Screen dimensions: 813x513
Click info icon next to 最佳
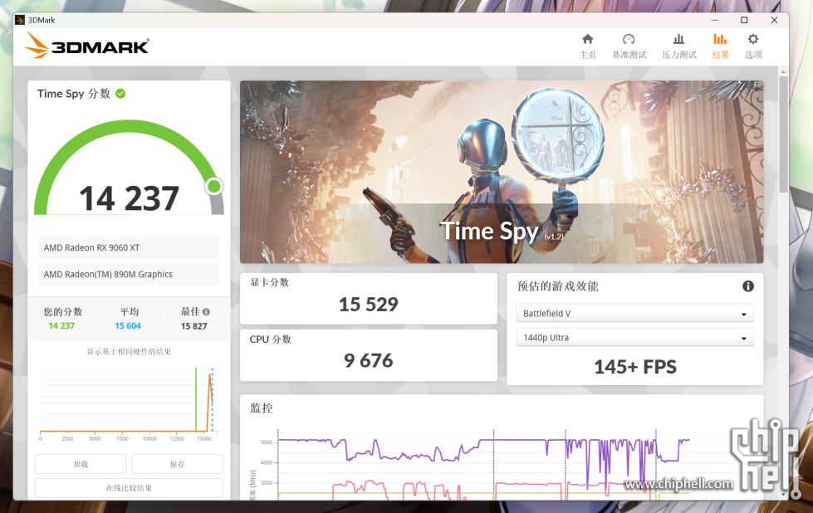206,312
